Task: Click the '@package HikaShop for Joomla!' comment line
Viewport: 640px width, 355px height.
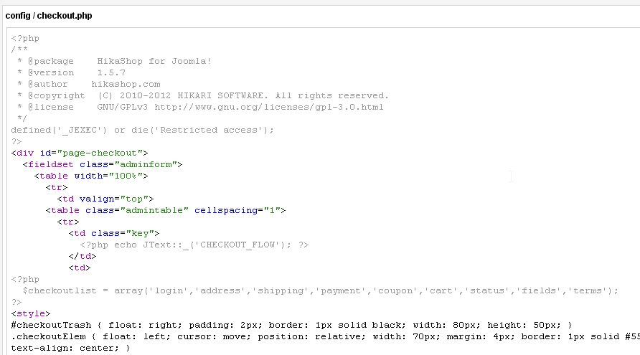Action: pos(114,61)
